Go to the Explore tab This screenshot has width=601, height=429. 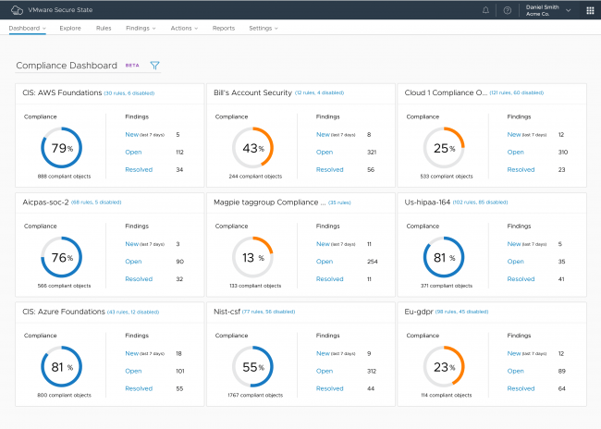tap(70, 28)
